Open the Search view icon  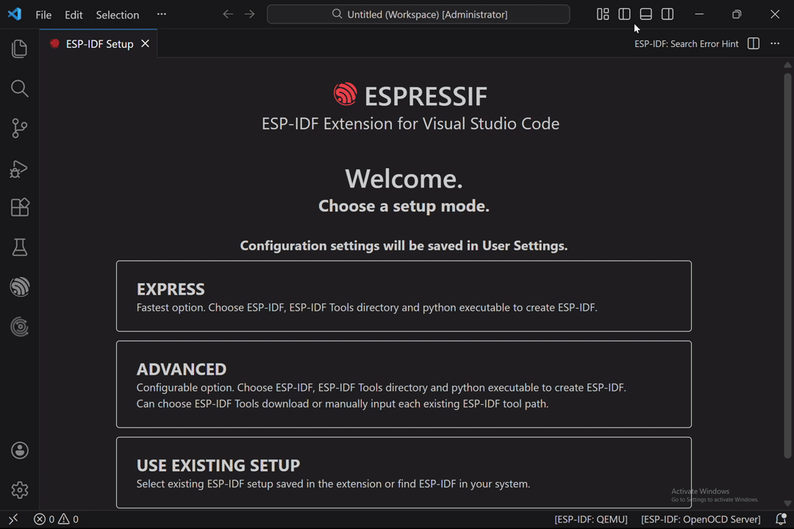pyautogui.click(x=20, y=89)
